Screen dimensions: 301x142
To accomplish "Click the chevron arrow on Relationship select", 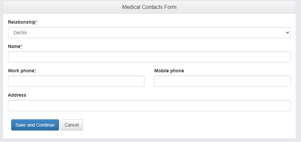I will pyautogui.click(x=287, y=33).
